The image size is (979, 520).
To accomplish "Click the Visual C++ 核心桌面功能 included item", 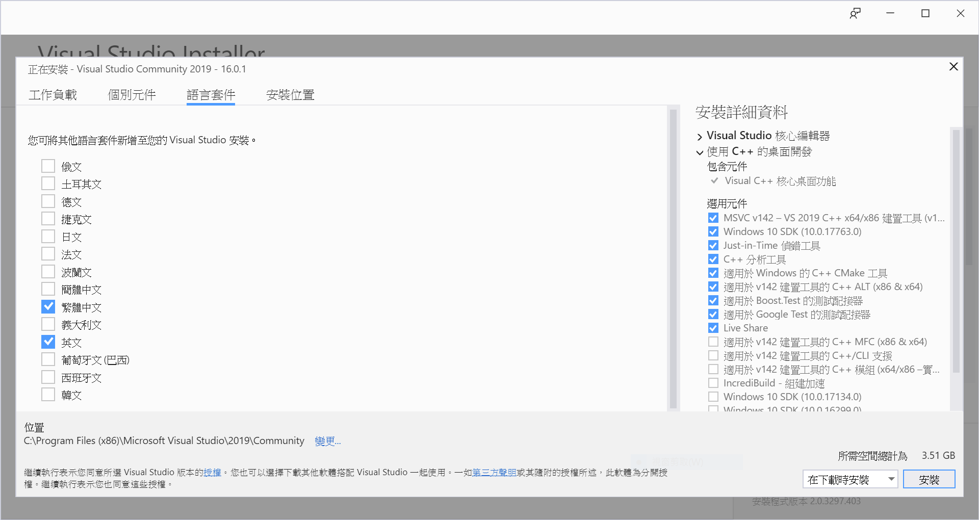I will point(780,181).
